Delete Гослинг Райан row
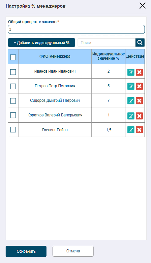The image size is (151, 263). pyautogui.click(x=139, y=130)
